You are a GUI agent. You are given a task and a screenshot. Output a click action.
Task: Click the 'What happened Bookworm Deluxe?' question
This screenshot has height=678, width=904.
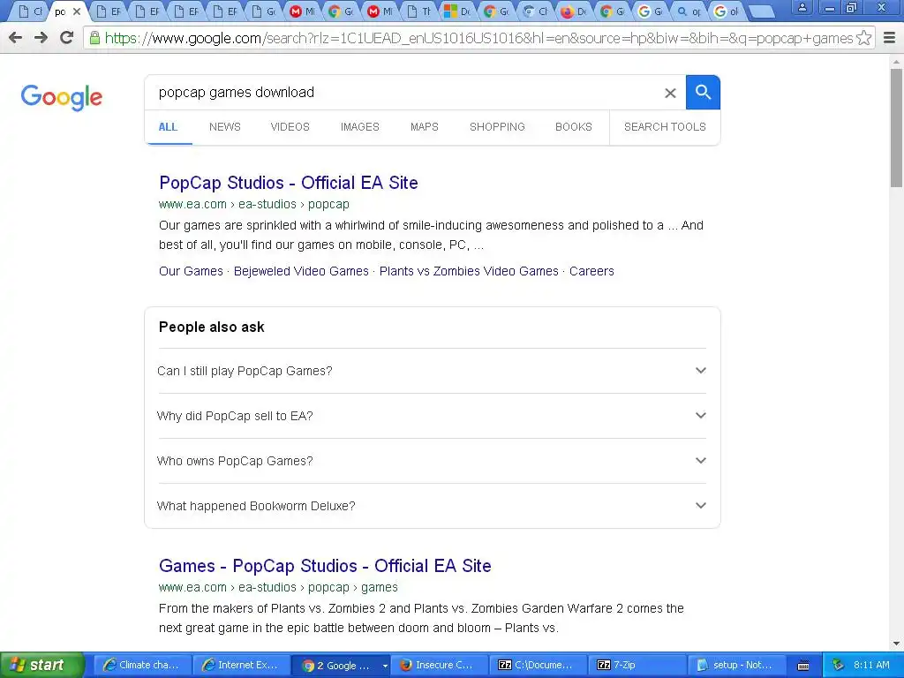[256, 506]
